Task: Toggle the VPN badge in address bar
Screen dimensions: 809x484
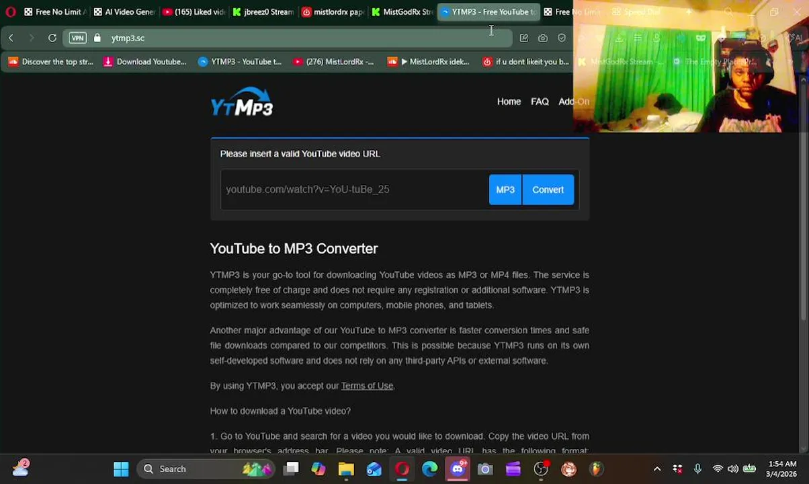Action: pos(78,38)
